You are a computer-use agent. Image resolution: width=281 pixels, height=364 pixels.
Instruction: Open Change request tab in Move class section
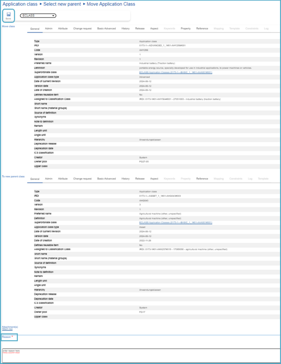click(x=82, y=28)
